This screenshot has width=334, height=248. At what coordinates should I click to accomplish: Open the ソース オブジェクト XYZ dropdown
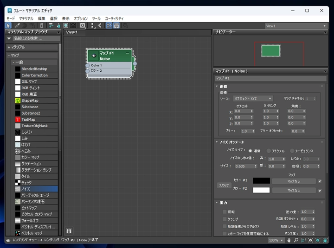253,99
